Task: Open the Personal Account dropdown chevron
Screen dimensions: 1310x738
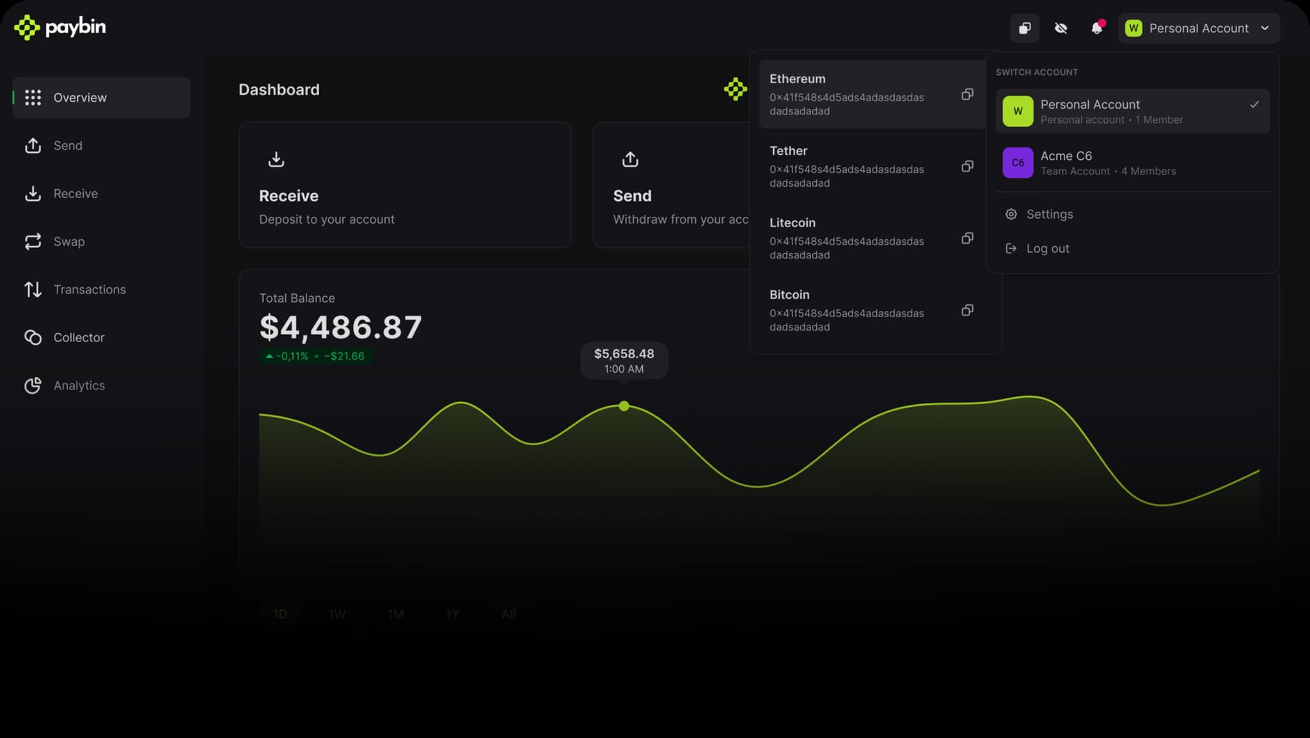Action: (1265, 28)
